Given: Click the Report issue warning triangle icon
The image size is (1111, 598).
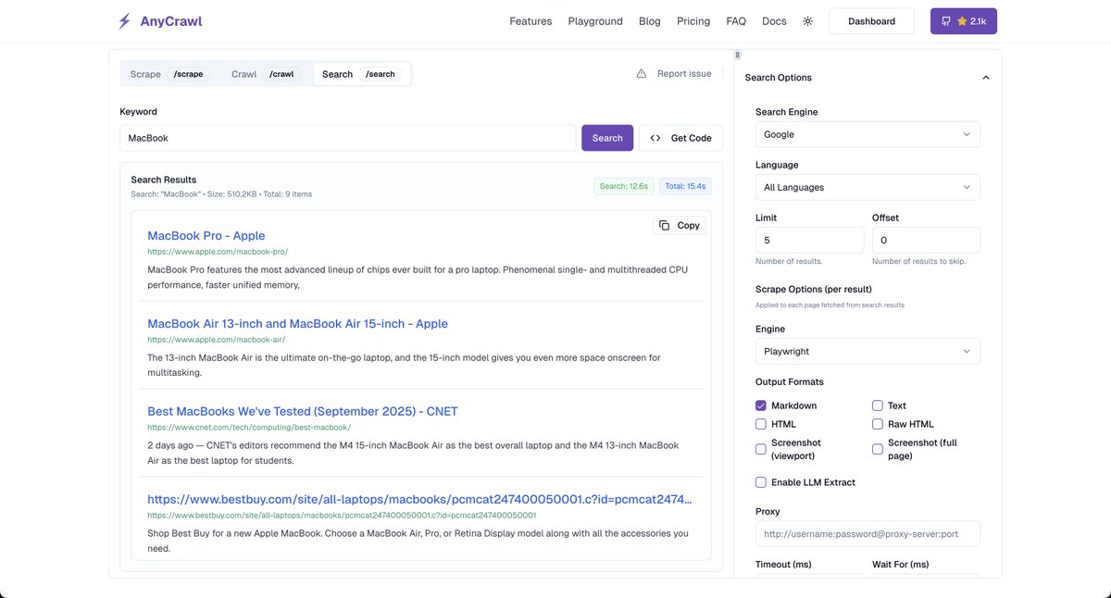Looking at the screenshot, I should (642, 74).
